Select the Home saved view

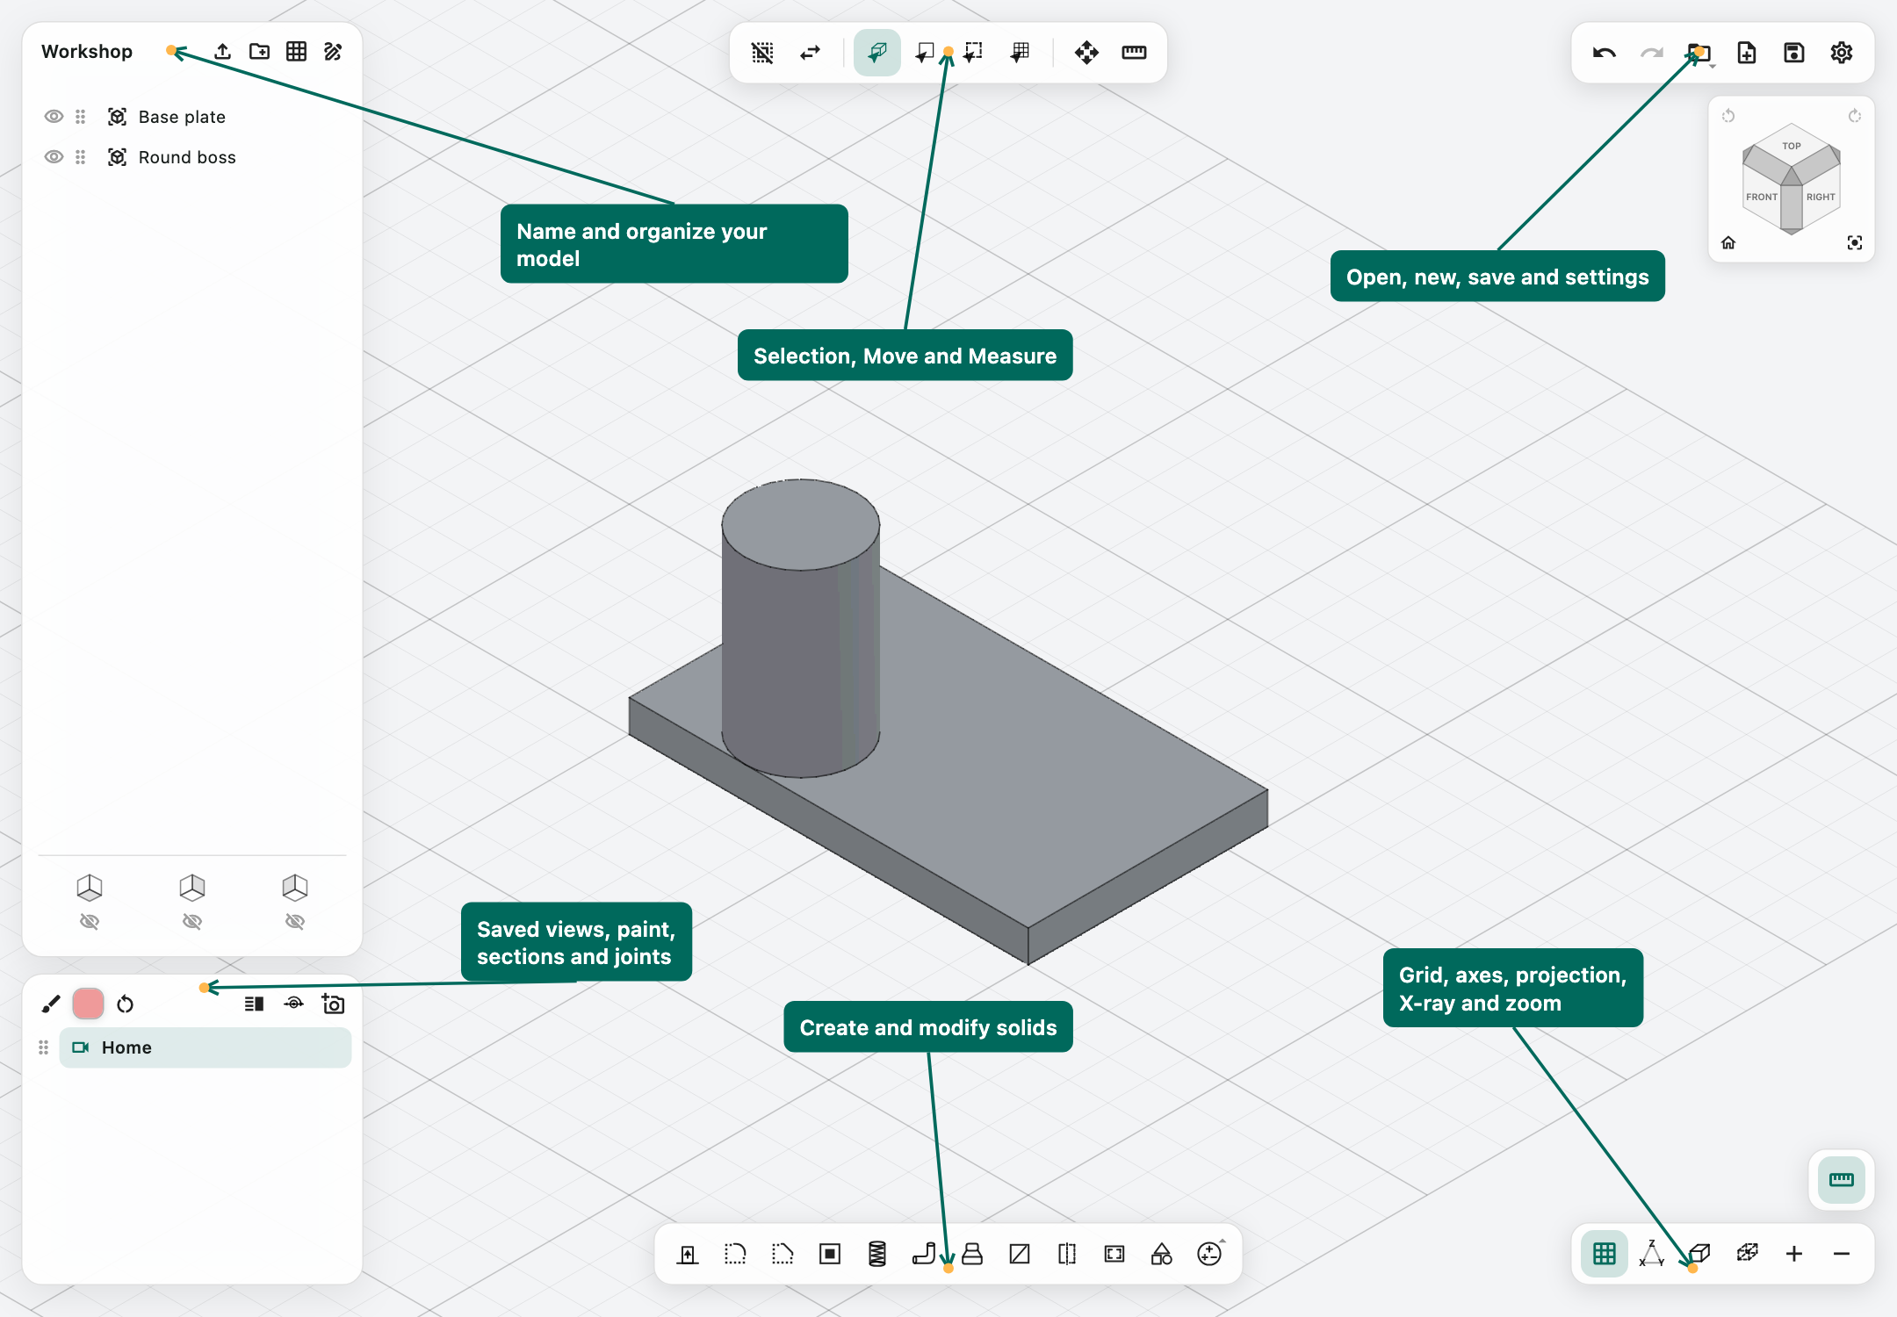pyautogui.click(x=206, y=1047)
